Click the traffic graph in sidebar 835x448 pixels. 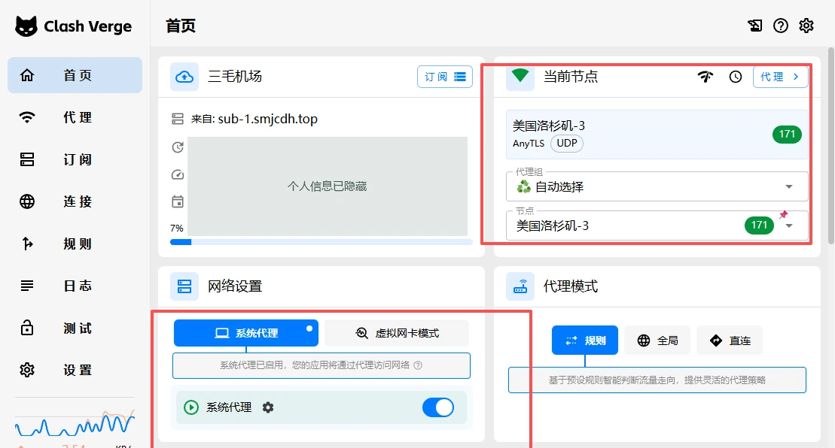(75, 422)
